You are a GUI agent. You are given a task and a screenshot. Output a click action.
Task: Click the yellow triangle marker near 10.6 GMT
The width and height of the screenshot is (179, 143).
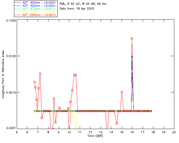[x=76, y=127]
